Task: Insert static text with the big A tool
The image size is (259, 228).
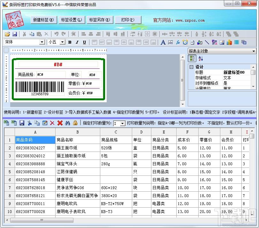Action: 163,42
